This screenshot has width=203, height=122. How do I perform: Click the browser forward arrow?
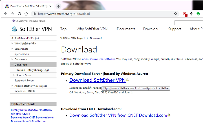coord(13,14)
